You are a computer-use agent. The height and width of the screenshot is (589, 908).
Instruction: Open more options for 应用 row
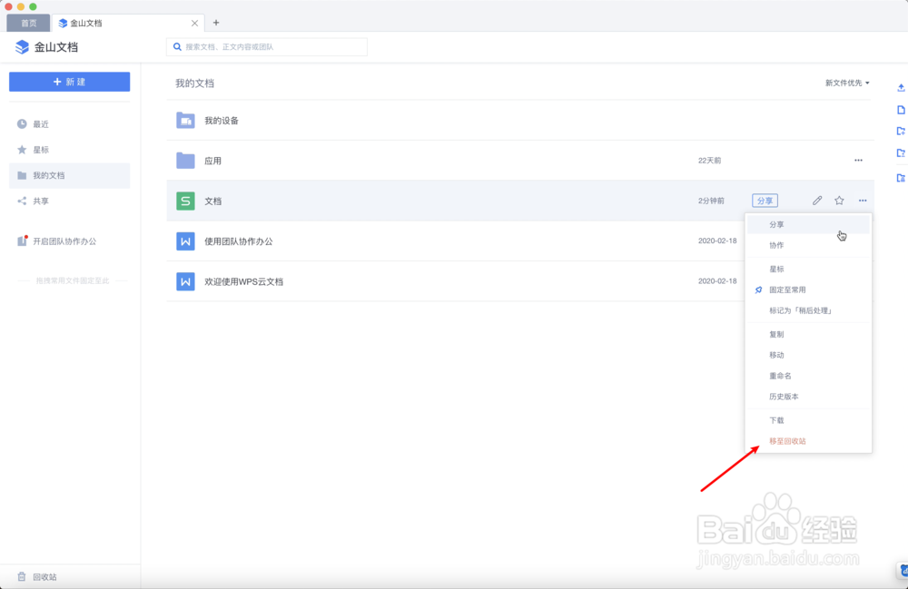(x=858, y=161)
